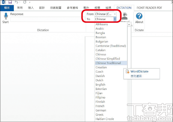Switch to the 參考資料 tab
Image resolution: width=173 pixels, height=122 pixels.
(72, 8)
